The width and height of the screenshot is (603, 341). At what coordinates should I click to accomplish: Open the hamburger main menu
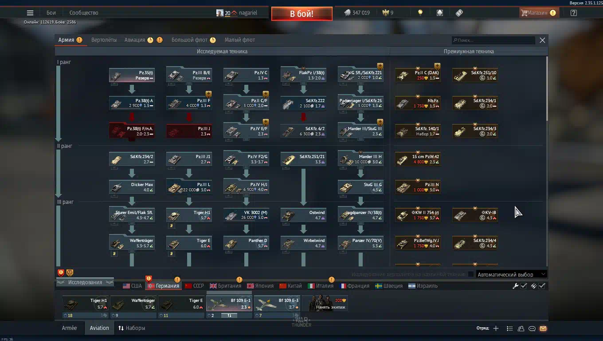pyautogui.click(x=30, y=13)
